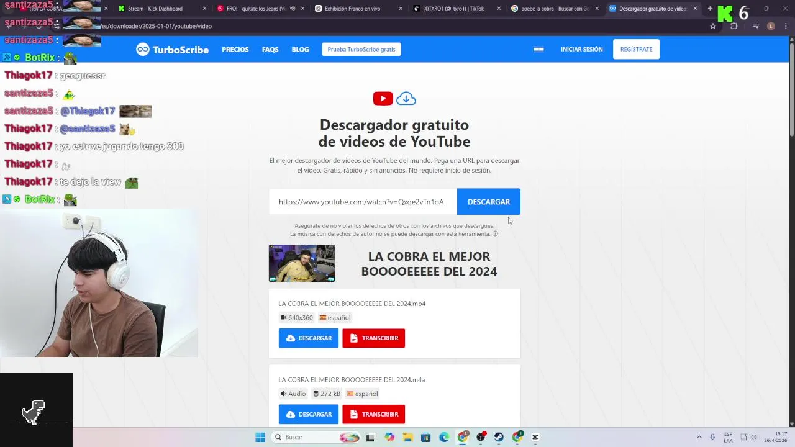
Task: Click the info icon after the copyright notice
Action: (495, 234)
